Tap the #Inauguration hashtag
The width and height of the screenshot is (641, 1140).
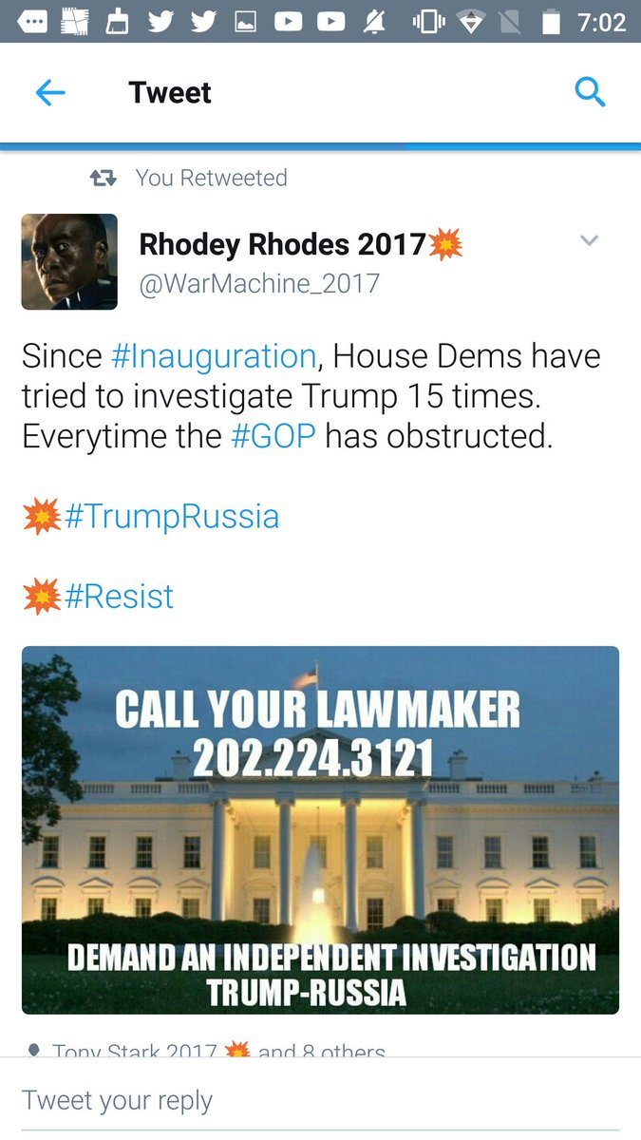(x=214, y=356)
